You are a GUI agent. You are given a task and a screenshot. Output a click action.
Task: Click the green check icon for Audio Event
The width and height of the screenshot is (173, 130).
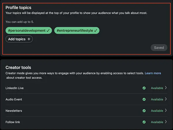(x=144, y=99)
